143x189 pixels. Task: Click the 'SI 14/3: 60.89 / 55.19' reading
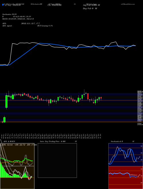22,17
